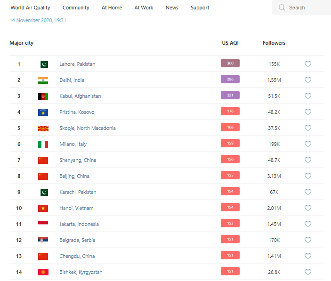
Task: Go to the At Home section
Action: 112,8
